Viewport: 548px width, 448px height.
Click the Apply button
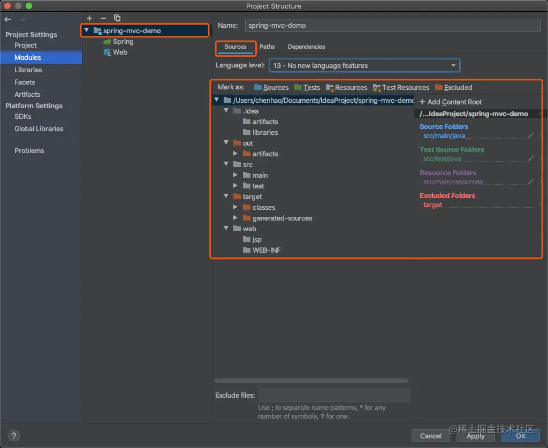click(x=475, y=436)
